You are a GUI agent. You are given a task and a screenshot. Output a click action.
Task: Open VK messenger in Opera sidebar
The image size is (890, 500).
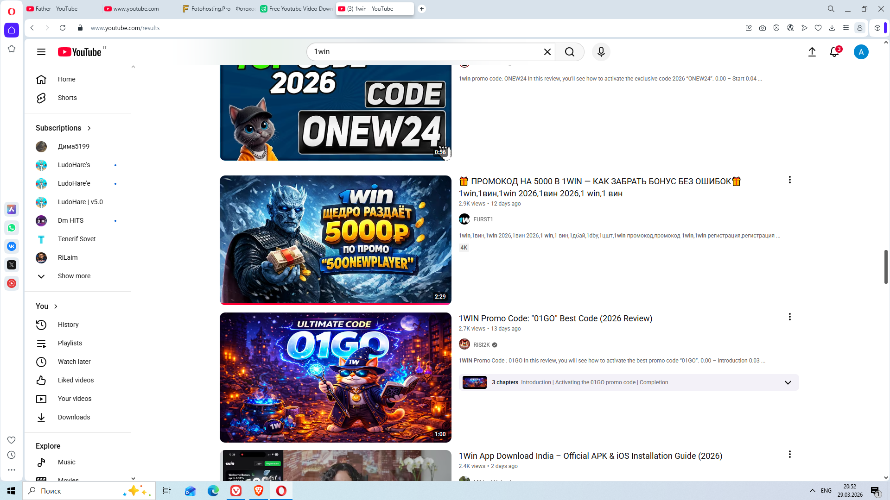tap(12, 246)
